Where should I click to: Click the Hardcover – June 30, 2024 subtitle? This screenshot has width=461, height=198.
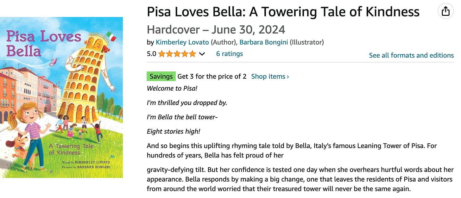pyautogui.click(x=216, y=30)
